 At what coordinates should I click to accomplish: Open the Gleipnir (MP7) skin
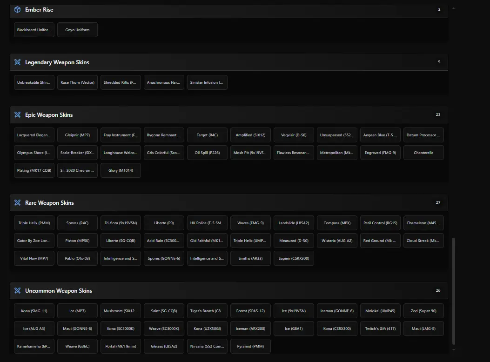pos(77,135)
